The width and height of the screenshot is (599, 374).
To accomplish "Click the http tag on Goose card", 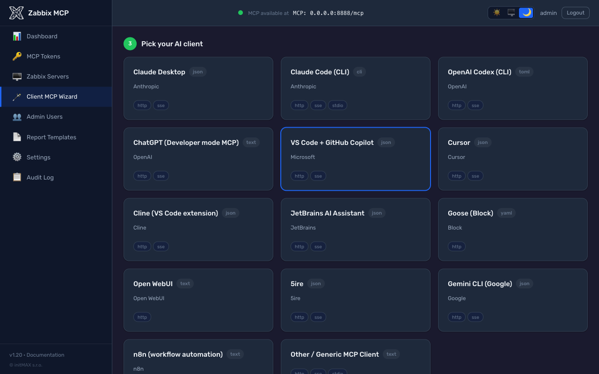I will pyautogui.click(x=457, y=247).
